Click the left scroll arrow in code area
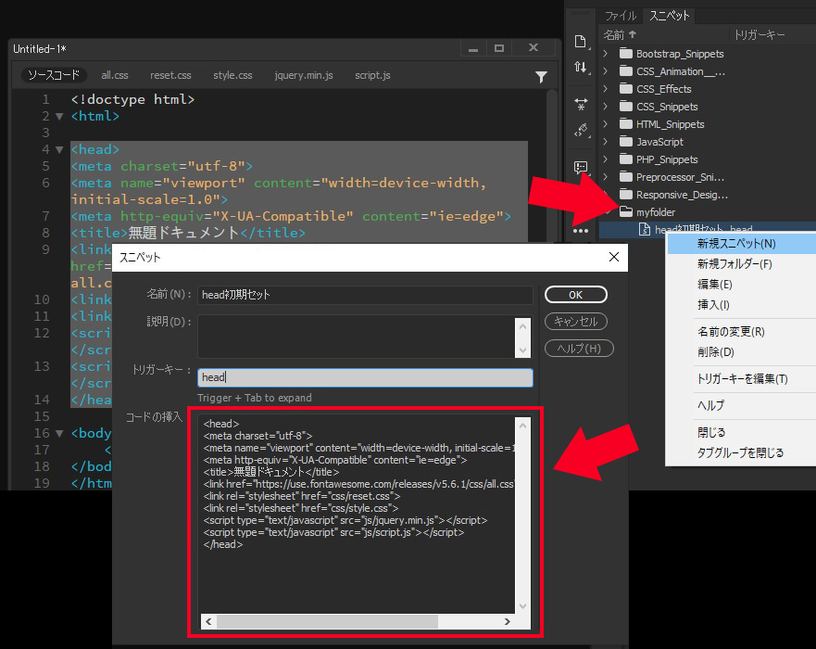This screenshot has width=816, height=649. (208, 621)
